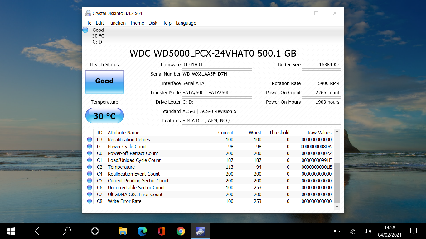426x239 pixels.
Task: Select the Good 30 °C C: D: disk tab
Action: (98, 36)
